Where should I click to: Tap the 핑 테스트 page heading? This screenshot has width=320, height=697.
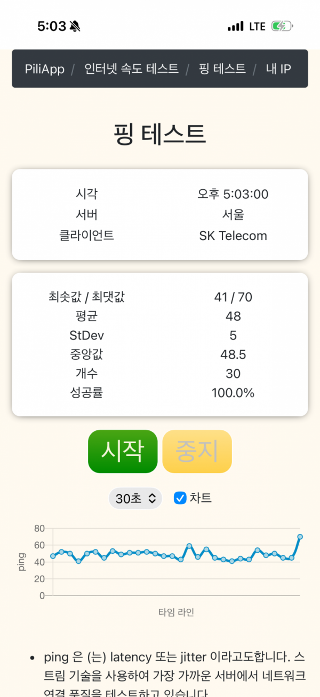click(x=160, y=133)
